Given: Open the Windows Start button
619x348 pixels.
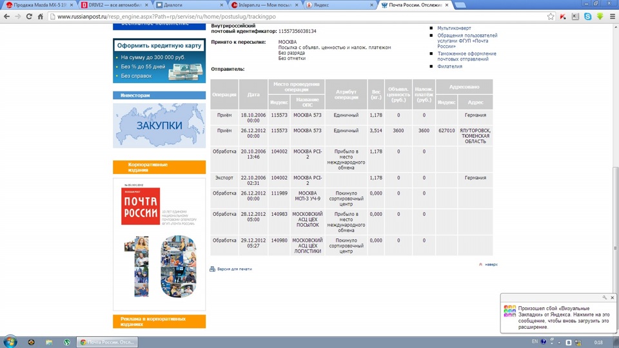Looking at the screenshot, I should [x=10, y=342].
